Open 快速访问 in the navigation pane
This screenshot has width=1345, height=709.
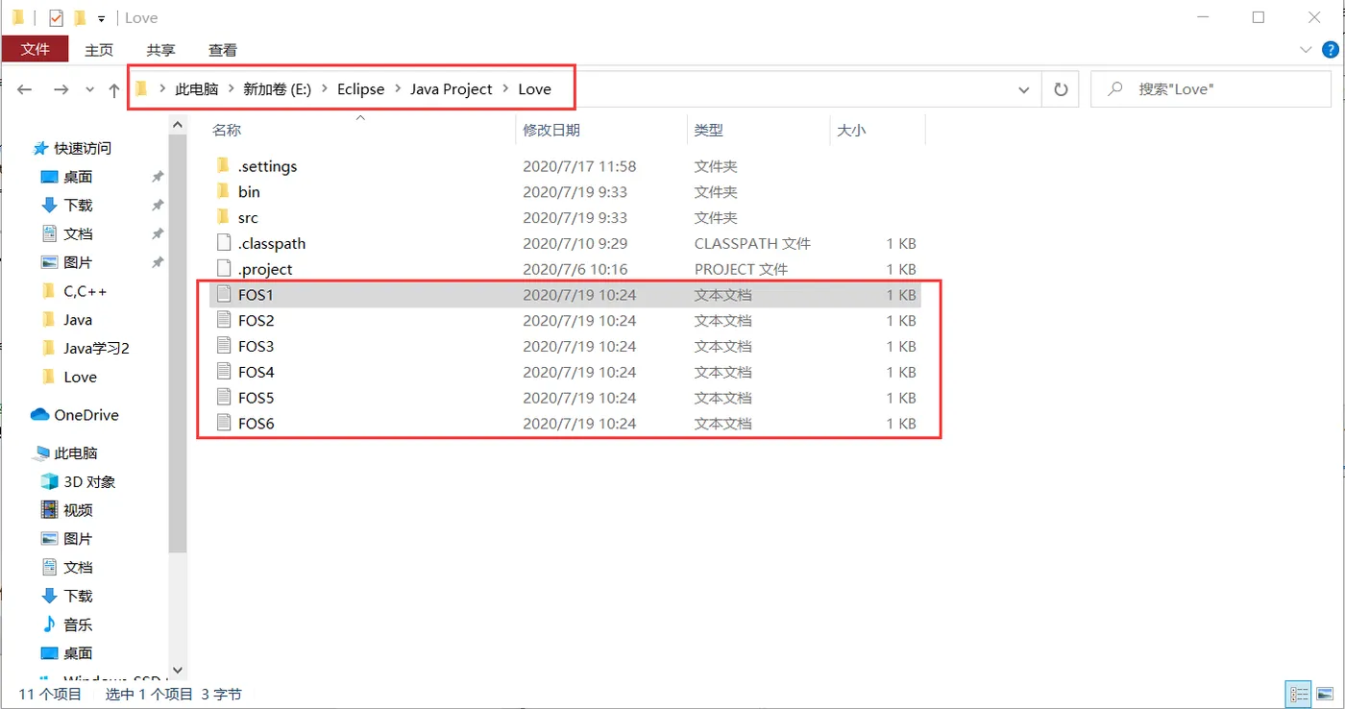click(82, 148)
